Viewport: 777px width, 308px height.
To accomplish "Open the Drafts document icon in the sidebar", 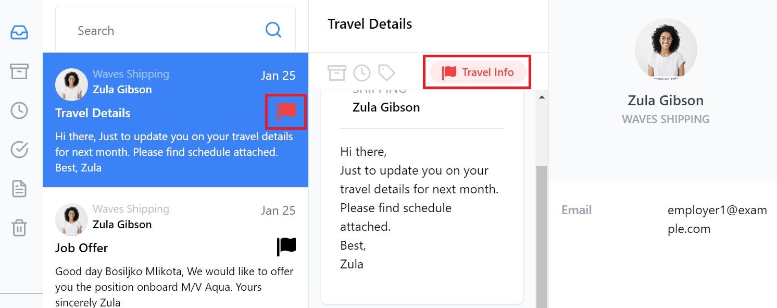I will tap(19, 189).
